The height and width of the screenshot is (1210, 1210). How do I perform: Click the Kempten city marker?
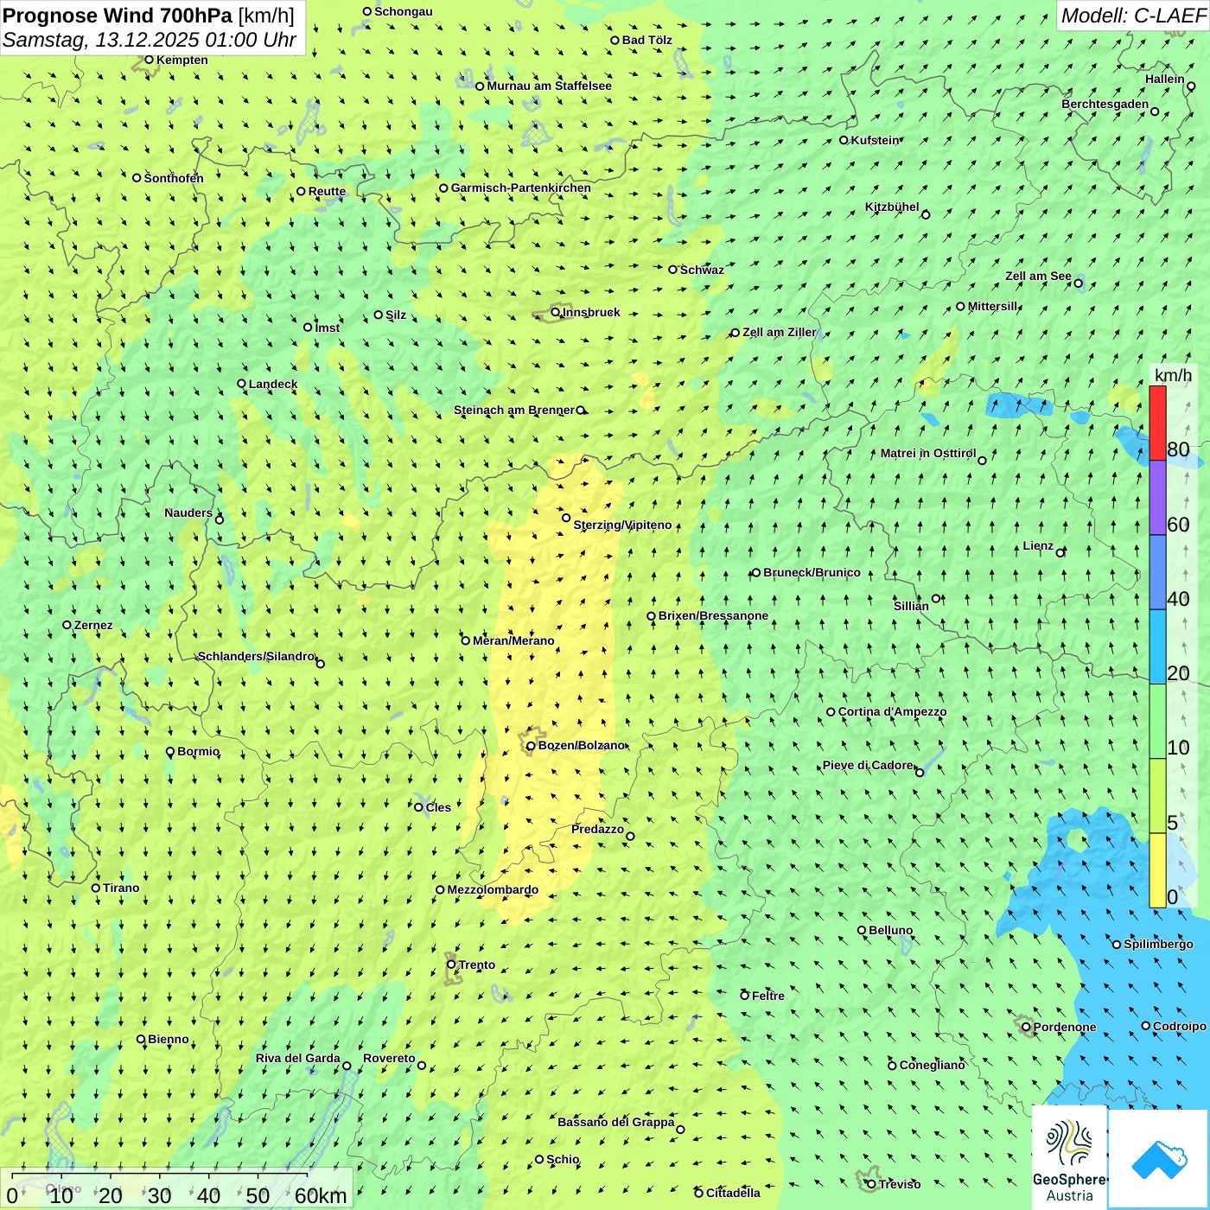[149, 60]
